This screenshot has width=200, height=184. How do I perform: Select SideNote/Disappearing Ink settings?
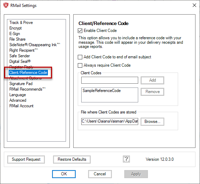(x=35, y=45)
